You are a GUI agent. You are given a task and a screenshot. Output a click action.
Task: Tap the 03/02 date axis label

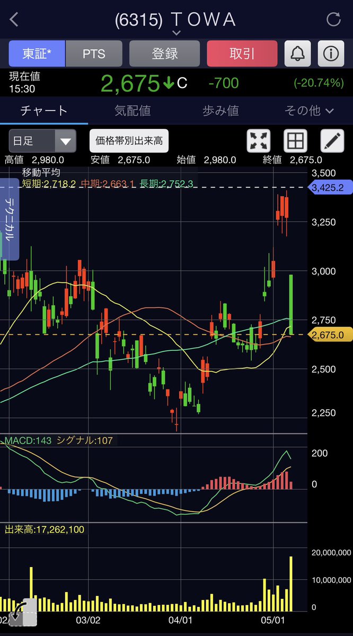89,619
